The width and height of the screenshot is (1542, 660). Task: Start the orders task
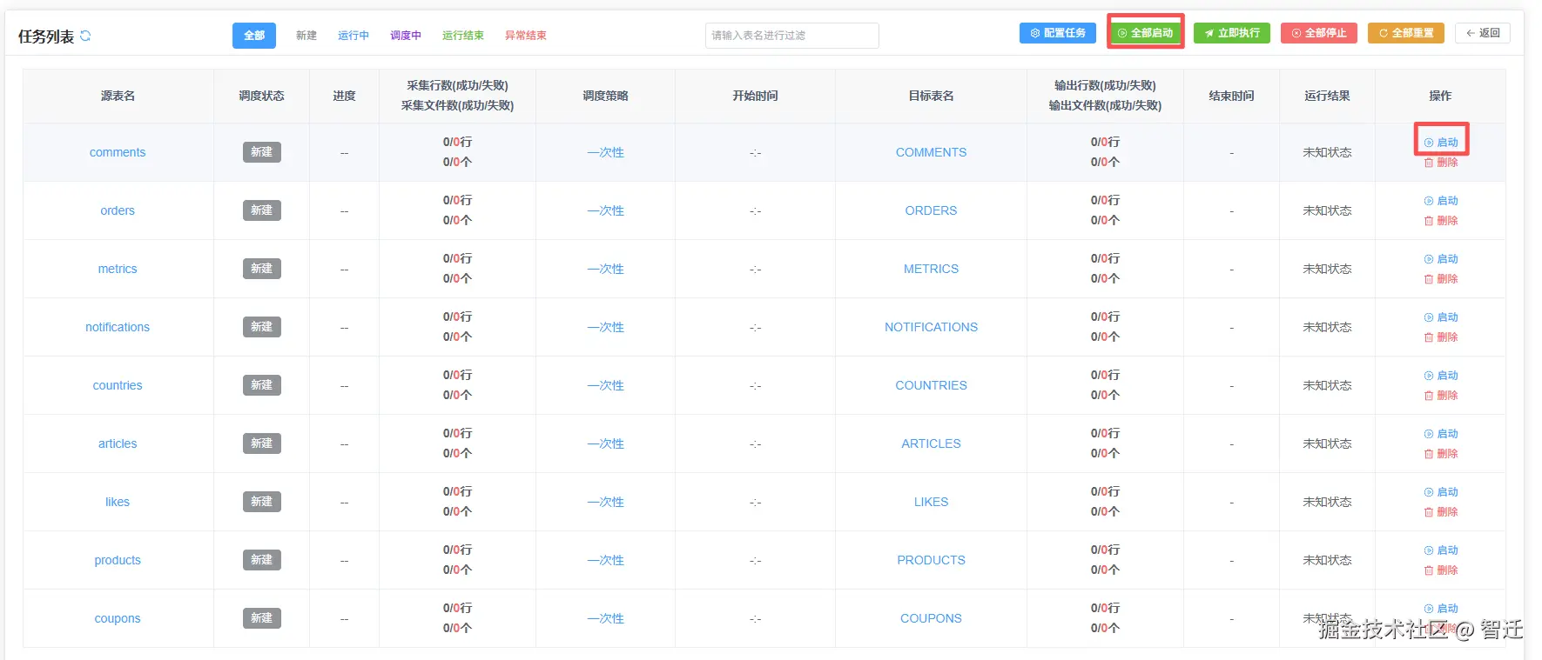pyautogui.click(x=1441, y=201)
